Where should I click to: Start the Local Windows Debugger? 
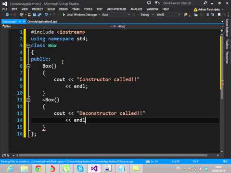point(80,15)
